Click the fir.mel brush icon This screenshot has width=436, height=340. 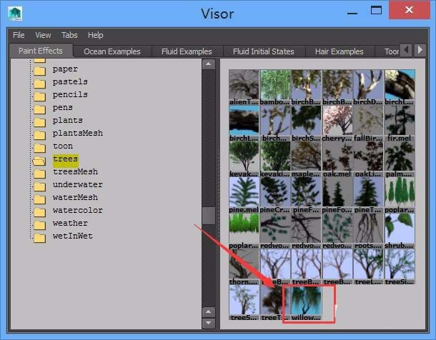tap(400, 121)
